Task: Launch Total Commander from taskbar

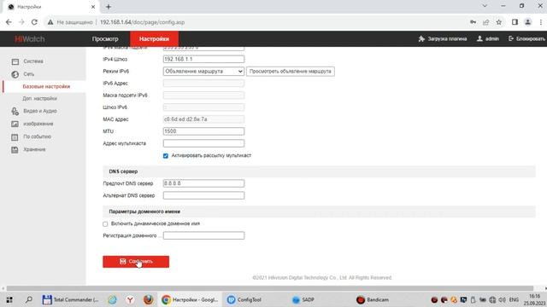Action: pos(70,299)
